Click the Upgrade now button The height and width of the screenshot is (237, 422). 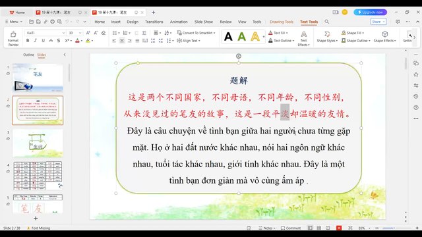click(x=371, y=12)
